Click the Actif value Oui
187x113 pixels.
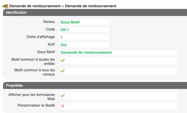pos(64,45)
